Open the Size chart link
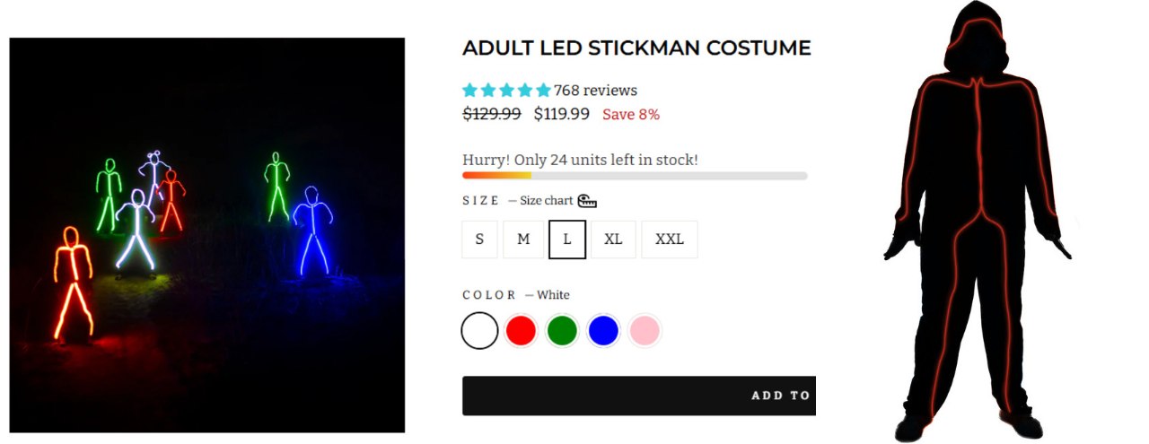The height and width of the screenshot is (444, 1149). tap(547, 201)
